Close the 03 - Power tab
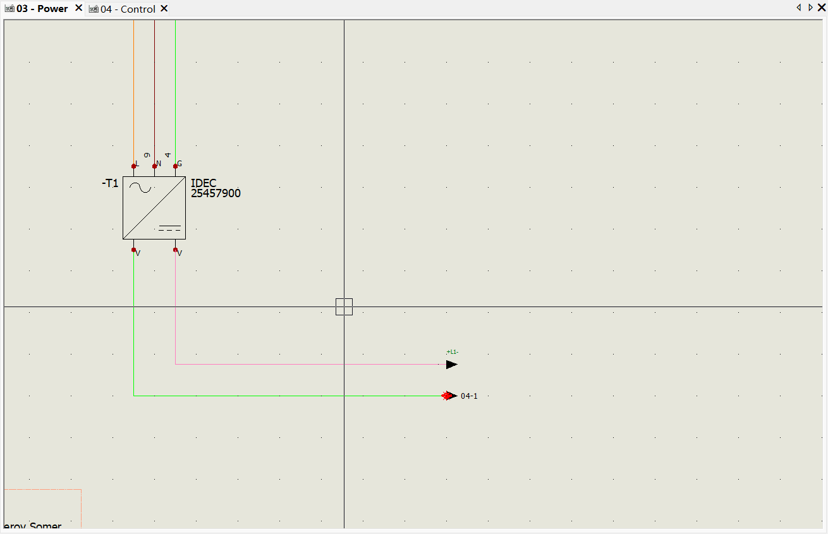This screenshot has width=828, height=534. click(78, 8)
